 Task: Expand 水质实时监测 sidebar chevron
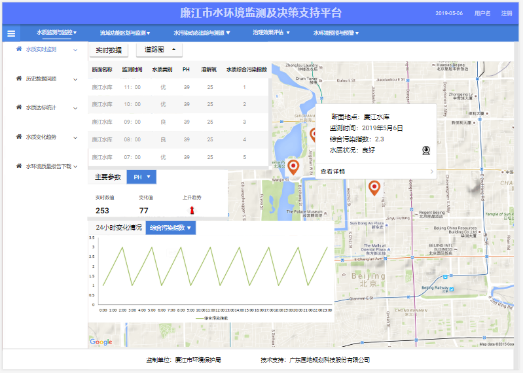pos(75,50)
